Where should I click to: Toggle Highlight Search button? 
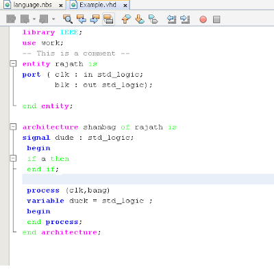tap(108, 19)
